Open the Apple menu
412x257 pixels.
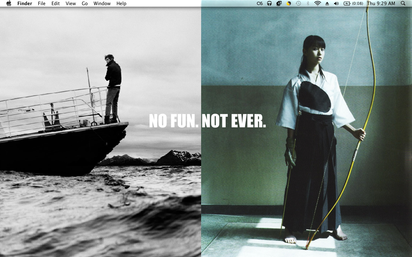[9, 4]
